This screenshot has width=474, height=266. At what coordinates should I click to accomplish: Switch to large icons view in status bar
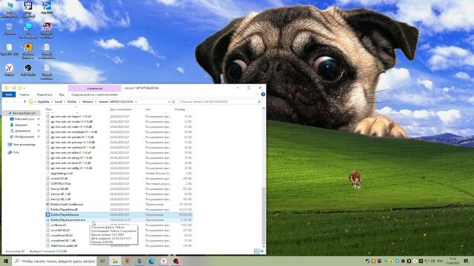[x=262, y=251]
